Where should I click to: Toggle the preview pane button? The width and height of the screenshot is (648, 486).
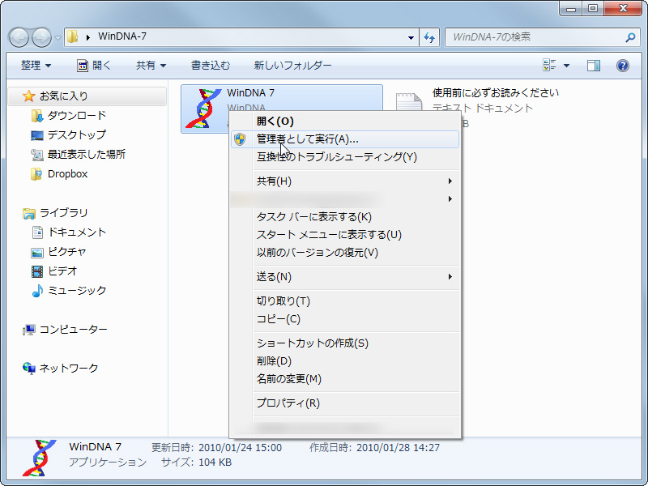point(594,66)
